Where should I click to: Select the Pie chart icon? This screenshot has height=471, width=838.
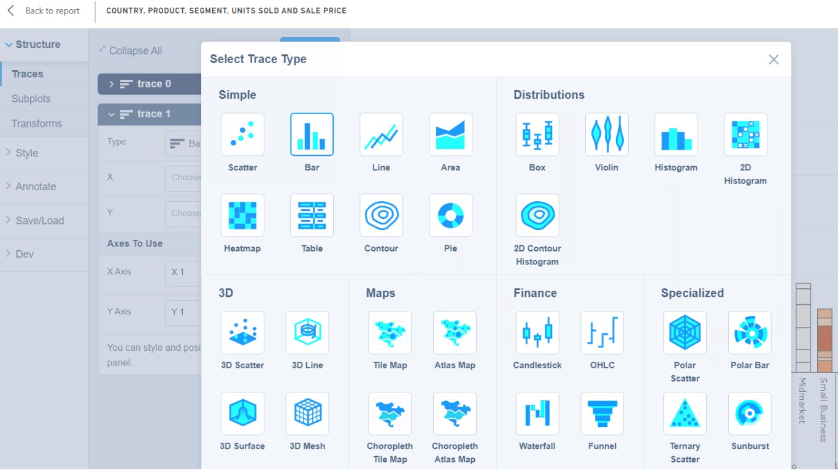pyautogui.click(x=450, y=215)
